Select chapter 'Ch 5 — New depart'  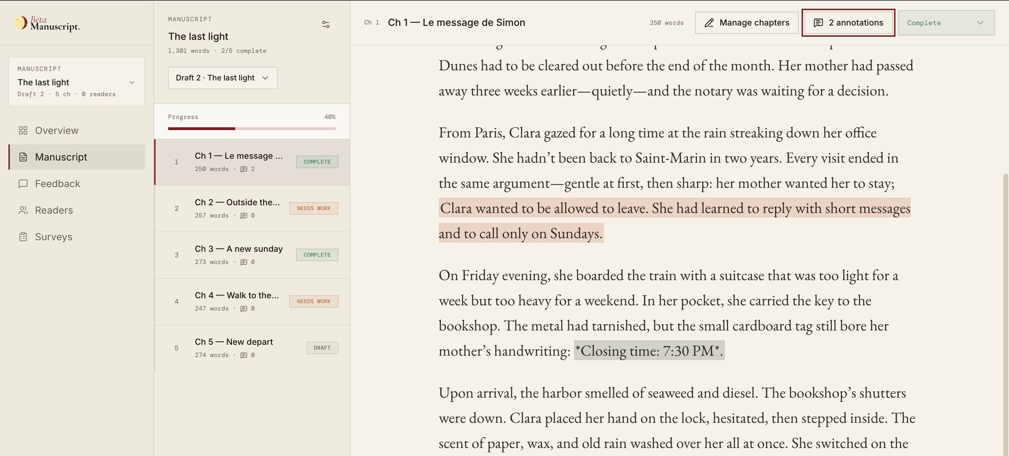(252, 348)
